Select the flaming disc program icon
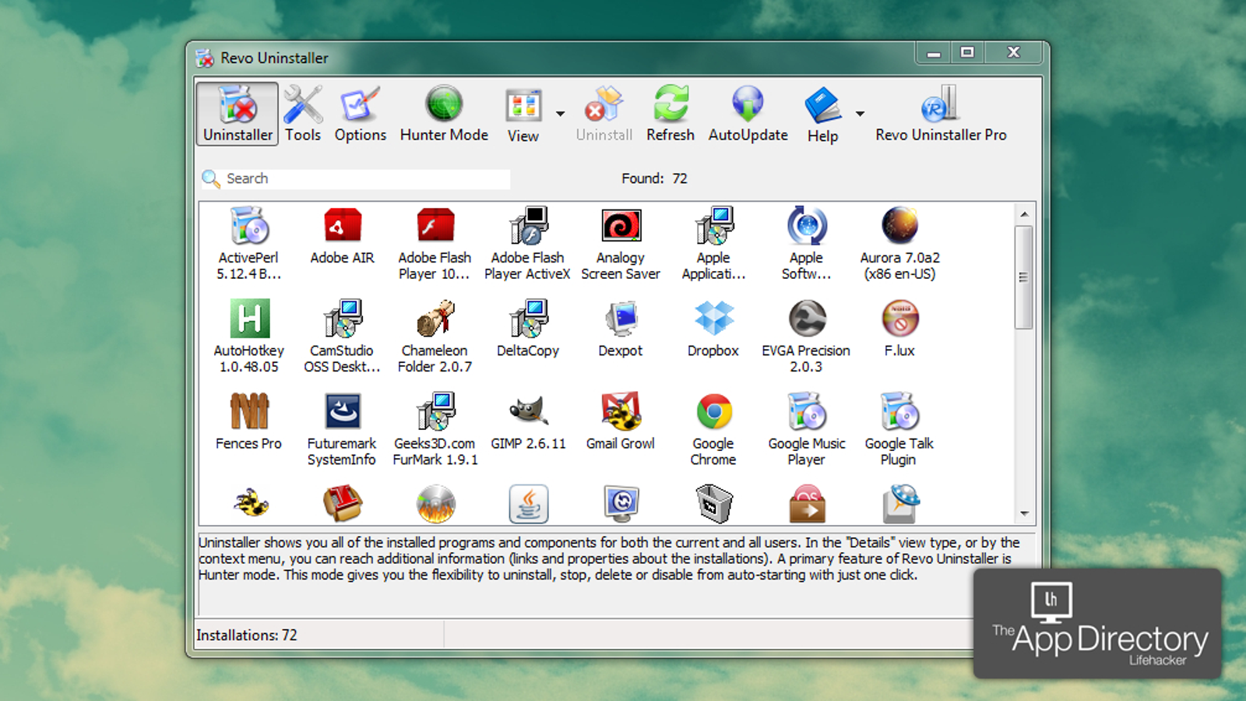This screenshot has height=701, width=1246. [x=435, y=504]
